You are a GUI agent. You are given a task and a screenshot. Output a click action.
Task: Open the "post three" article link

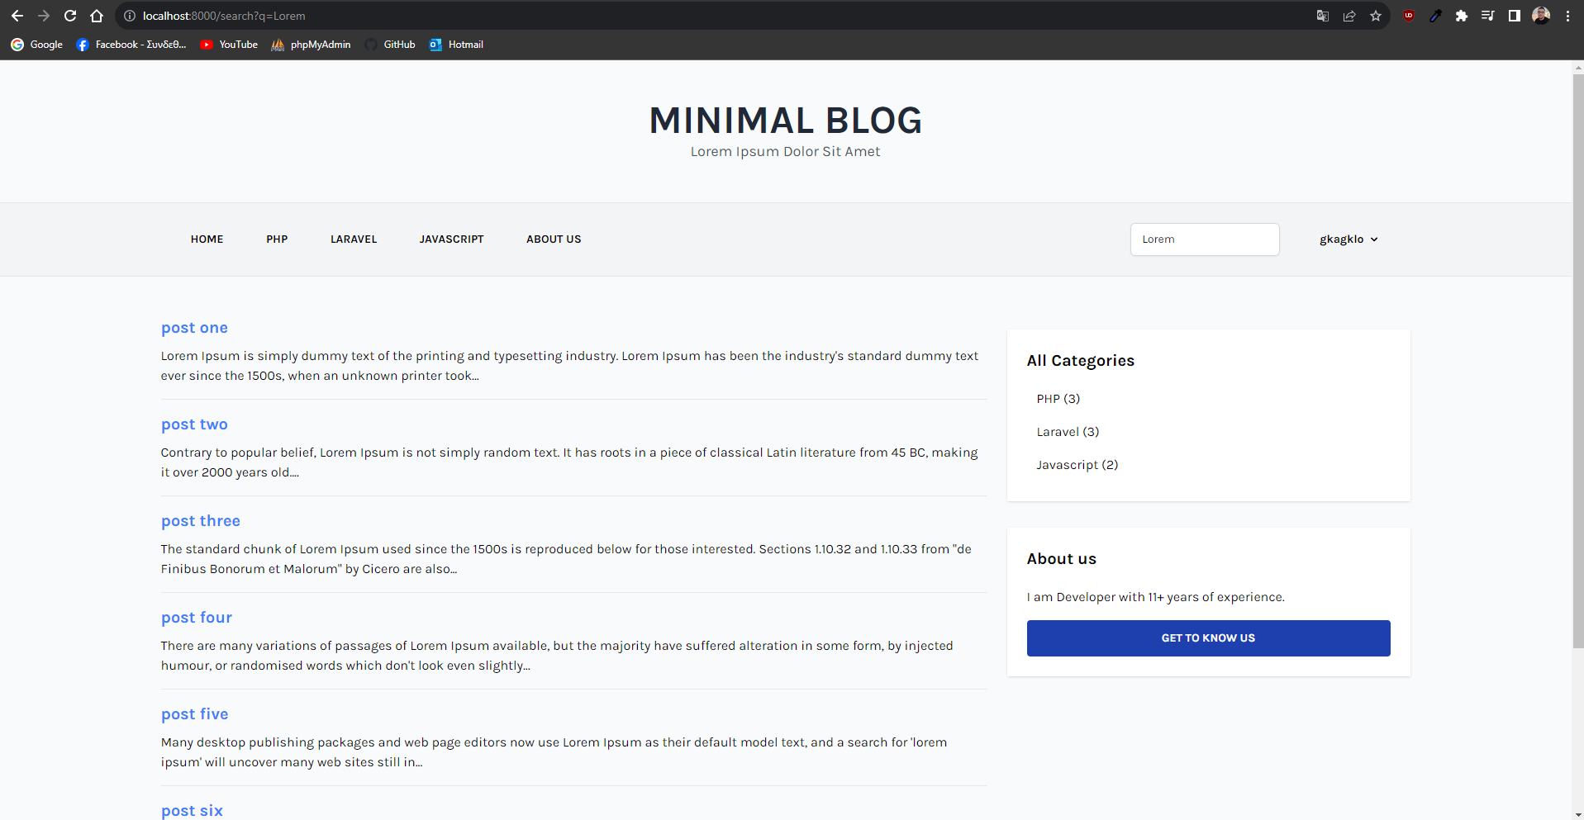click(x=201, y=521)
